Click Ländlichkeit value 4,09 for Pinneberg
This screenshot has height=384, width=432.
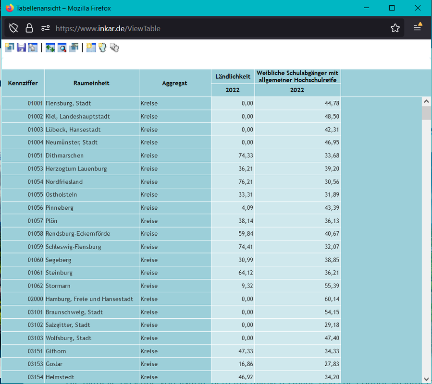click(233, 207)
